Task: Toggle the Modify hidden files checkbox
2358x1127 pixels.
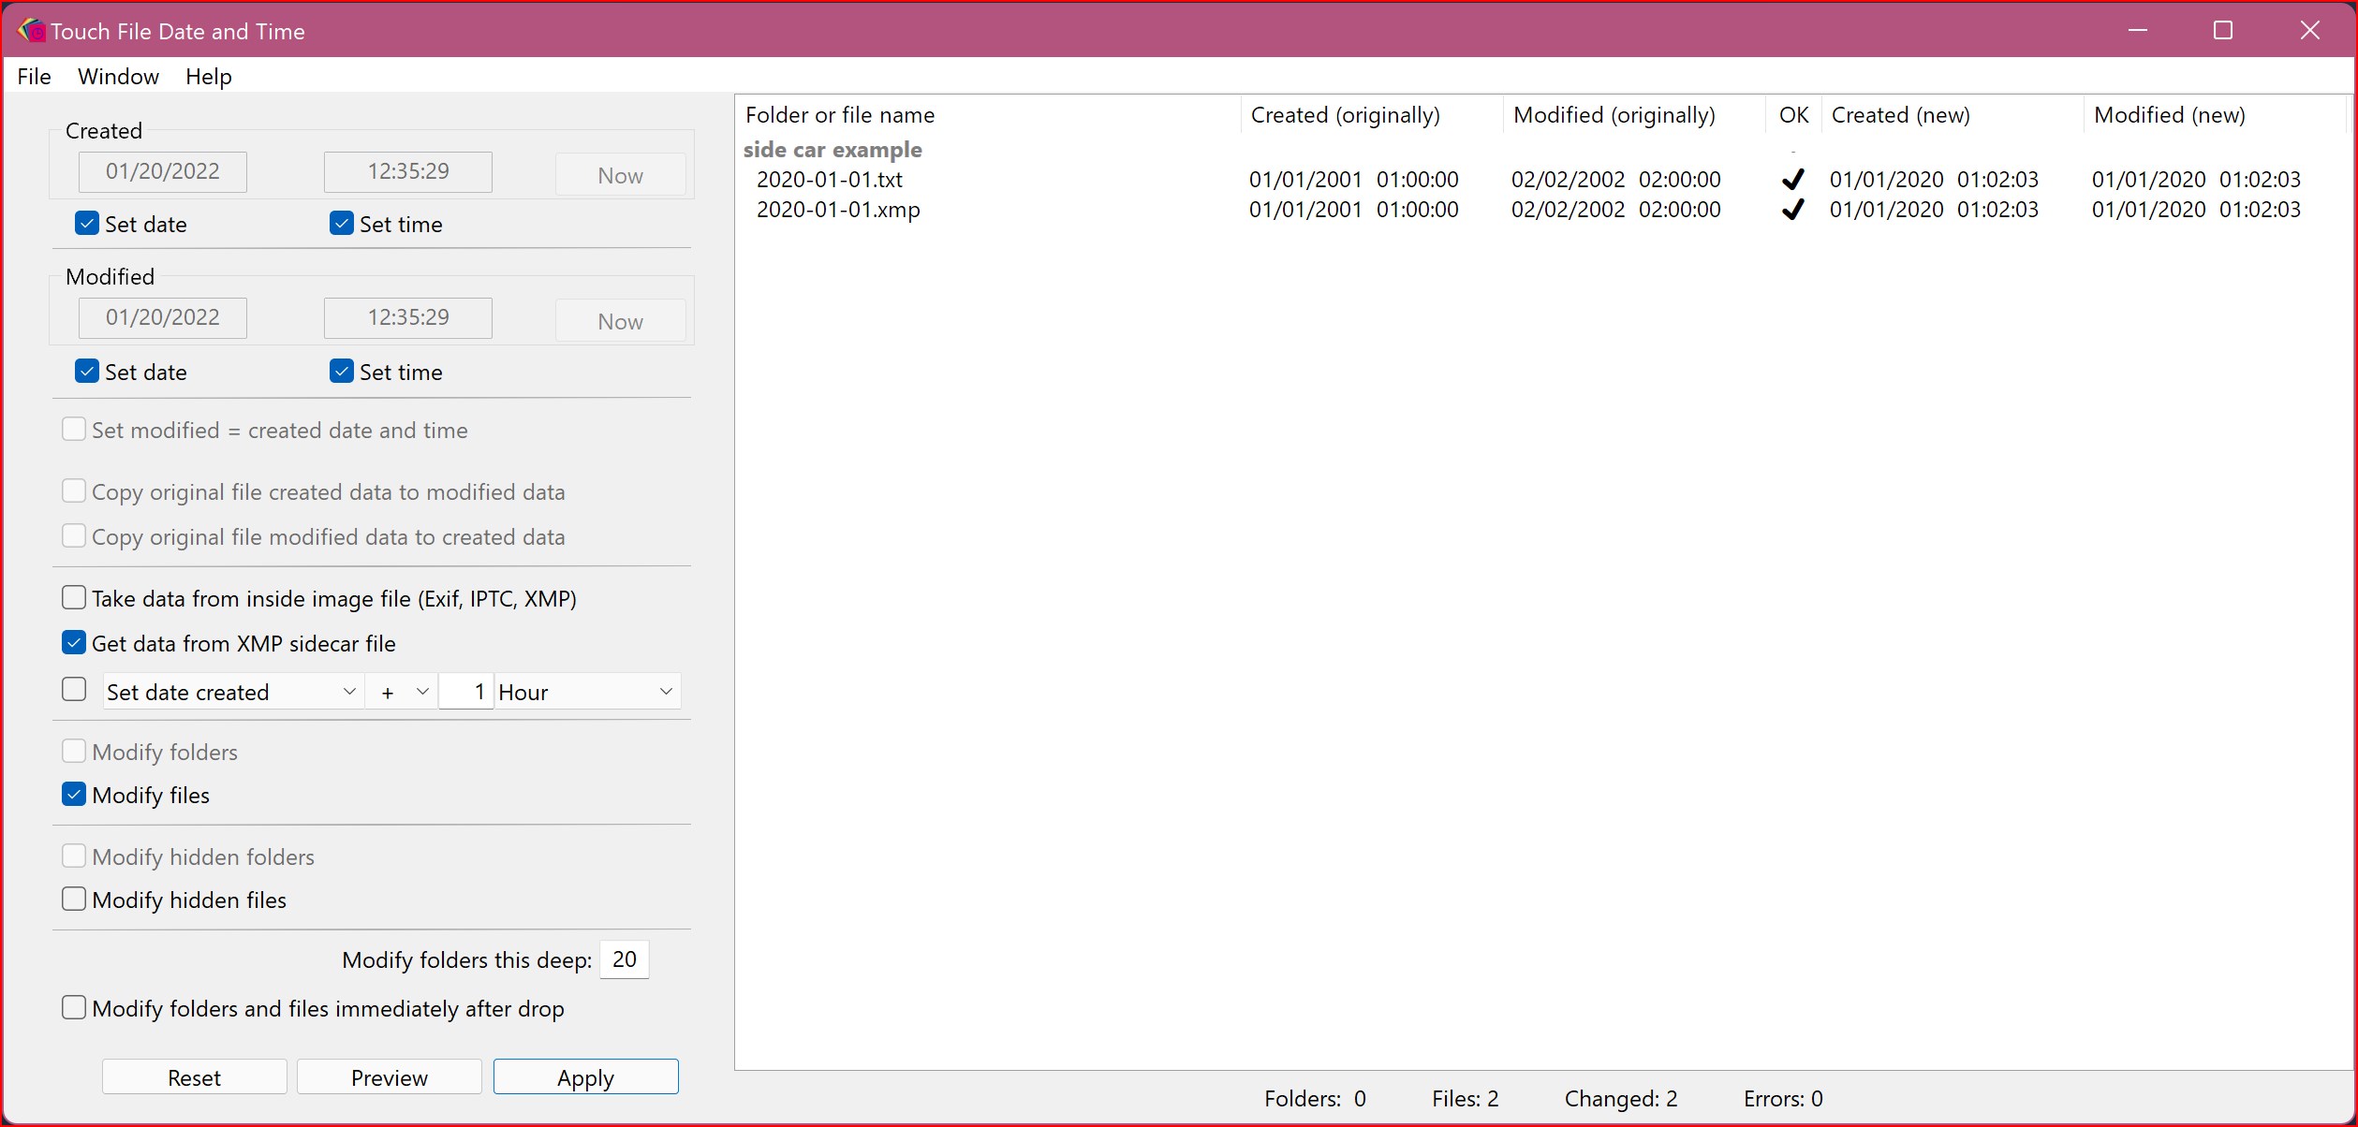Action: (x=74, y=899)
